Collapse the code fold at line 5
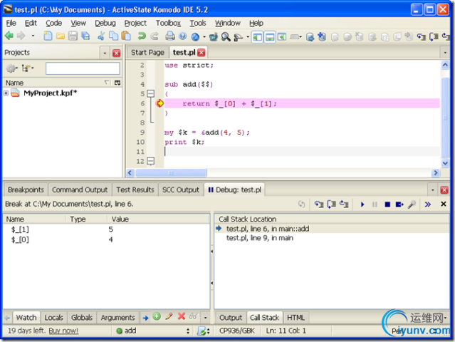Viewport: 455px width, 342px height. tap(150, 94)
